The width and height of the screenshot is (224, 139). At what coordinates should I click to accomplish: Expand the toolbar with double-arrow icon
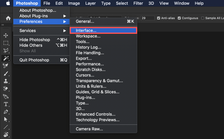click(x=3, y=25)
